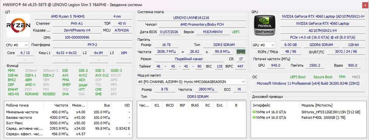This screenshot has width=369, height=140.
Task: Click the 900.0 video clock field
Action: click(x=352, y=65)
